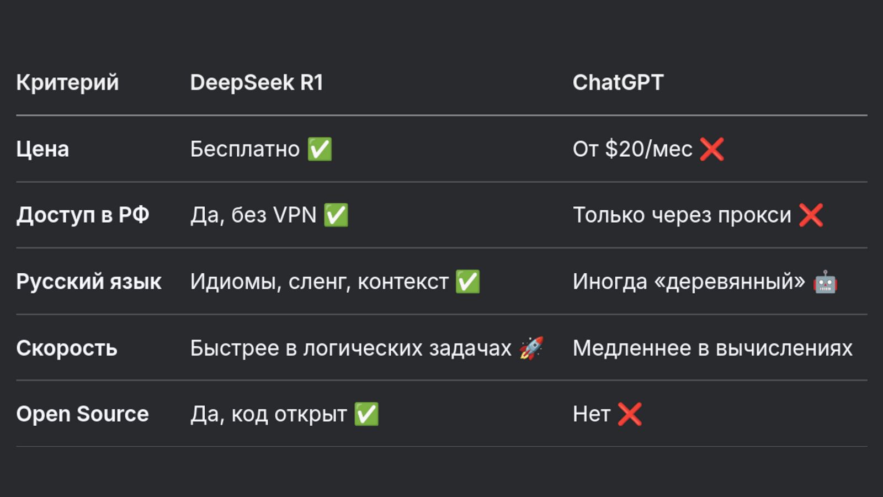
Task: Click the Доступ в РФ row label
Action: click(83, 215)
